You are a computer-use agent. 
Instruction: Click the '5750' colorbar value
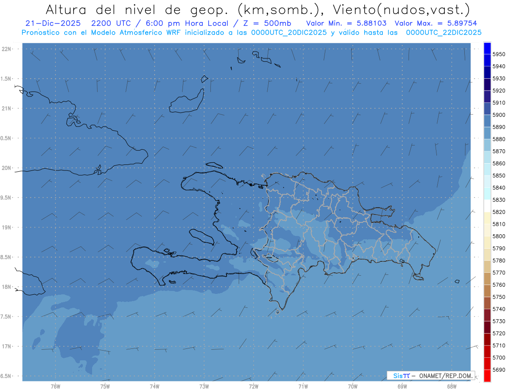[499, 297]
